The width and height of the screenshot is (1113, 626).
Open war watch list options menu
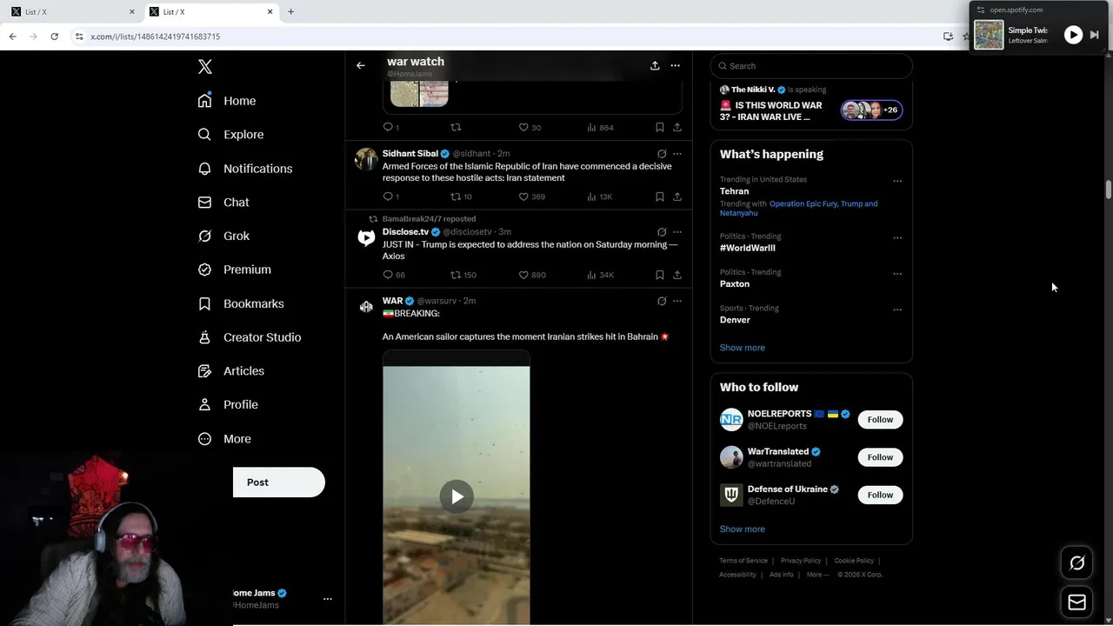coord(675,65)
